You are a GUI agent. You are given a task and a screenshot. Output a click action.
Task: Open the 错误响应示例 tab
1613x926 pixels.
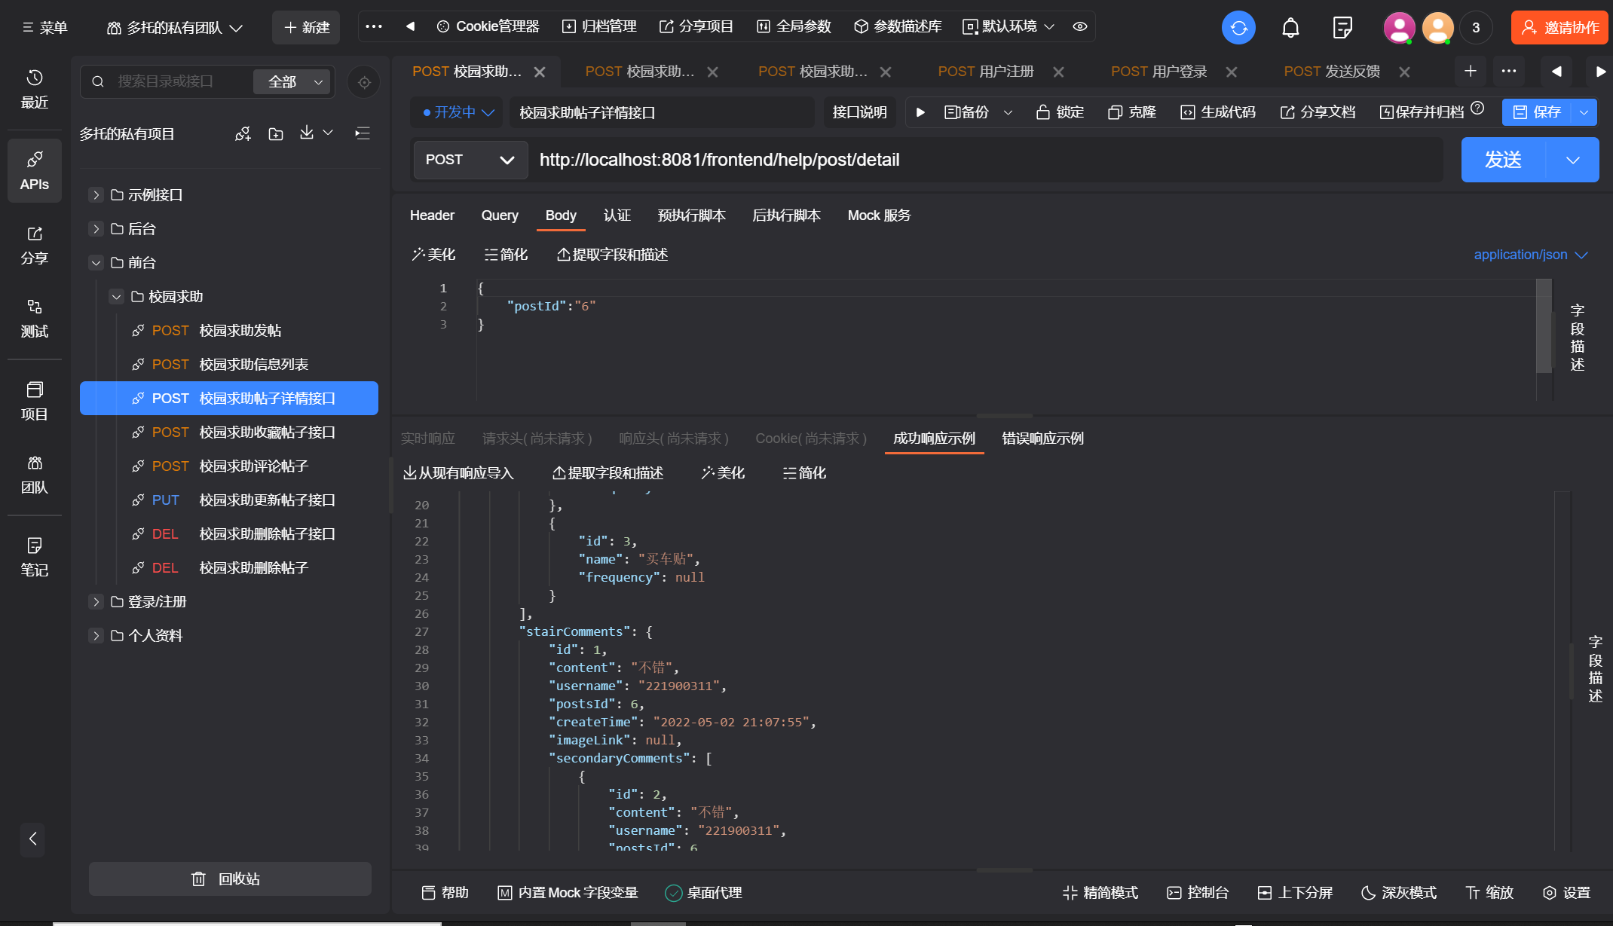(1042, 439)
